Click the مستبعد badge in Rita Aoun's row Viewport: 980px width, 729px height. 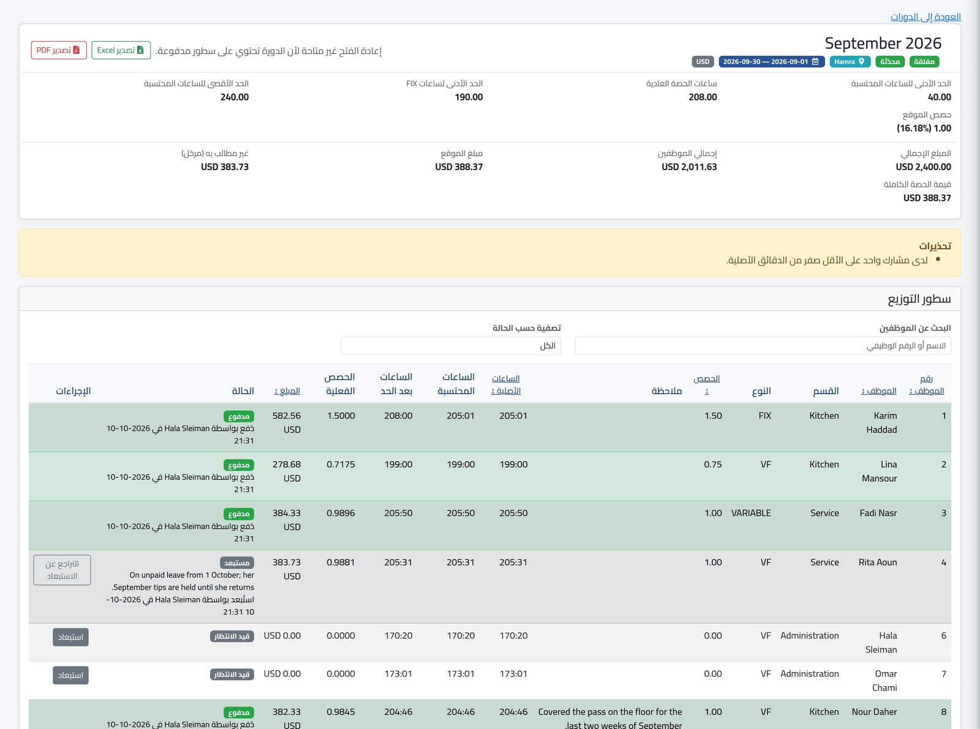tap(237, 563)
